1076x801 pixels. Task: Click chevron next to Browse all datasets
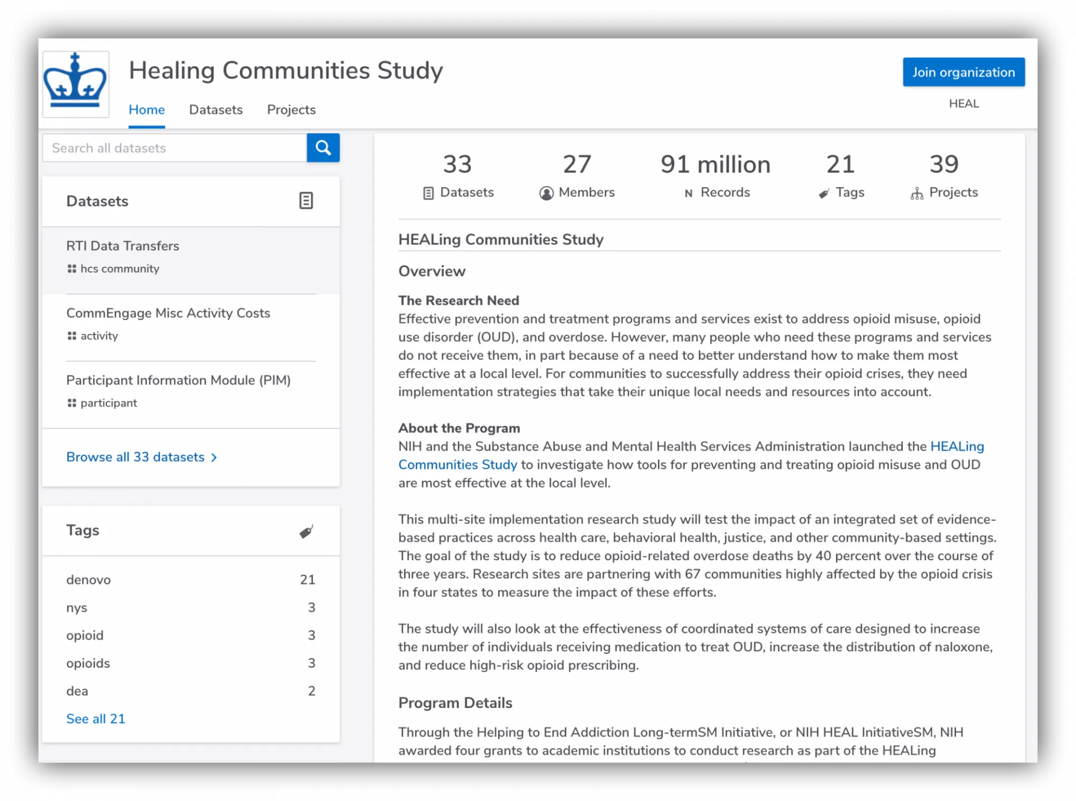[214, 458]
